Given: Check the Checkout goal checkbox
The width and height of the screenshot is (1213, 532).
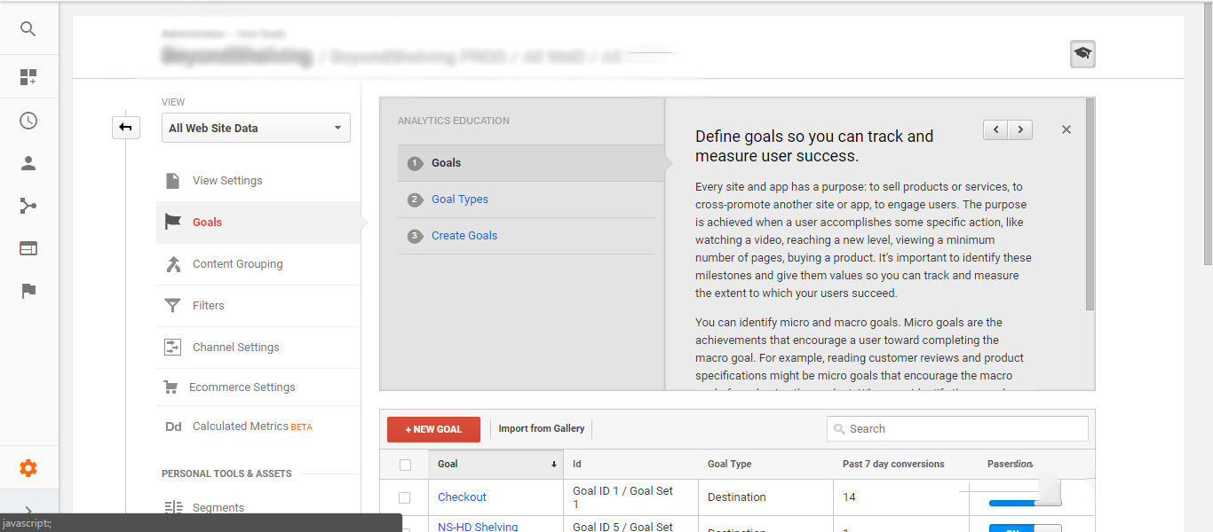Looking at the screenshot, I should pos(405,497).
